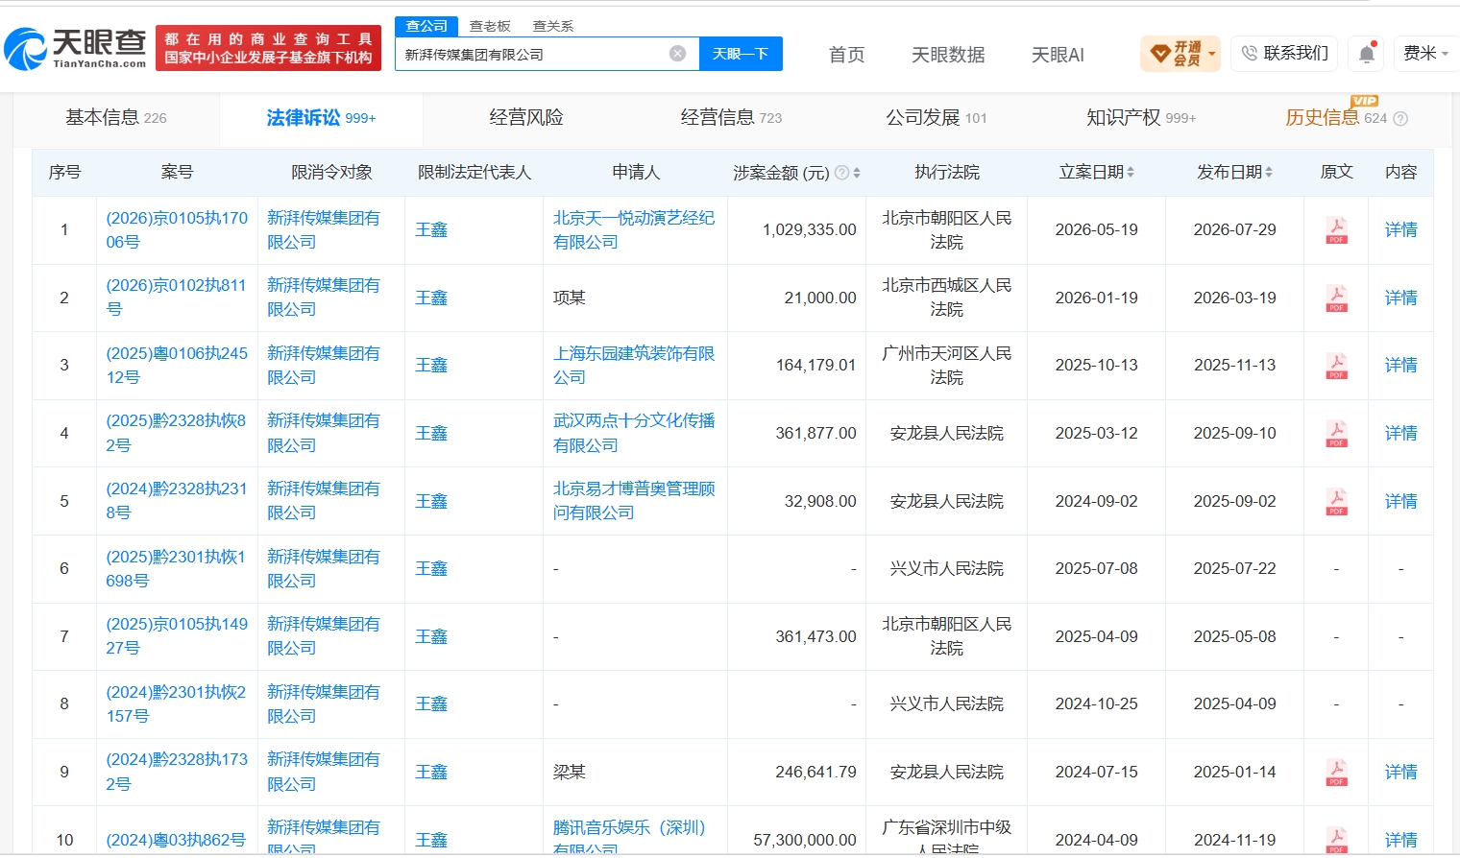Open case (2026)京0105执17006号

(177, 230)
